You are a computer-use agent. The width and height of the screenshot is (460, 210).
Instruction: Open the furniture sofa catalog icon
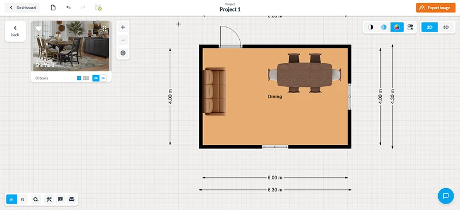click(71, 200)
